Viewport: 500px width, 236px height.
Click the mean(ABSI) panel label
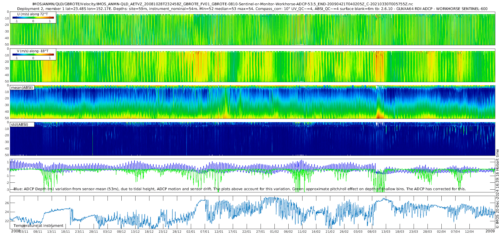tap(22, 88)
